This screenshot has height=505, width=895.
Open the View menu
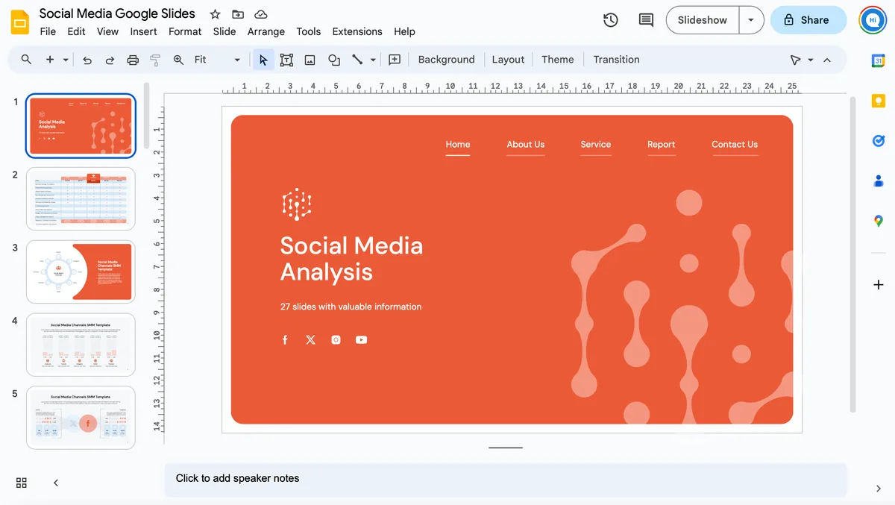pyautogui.click(x=107, y=31)
